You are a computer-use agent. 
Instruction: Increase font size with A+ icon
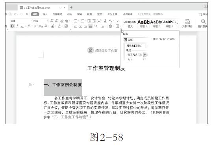coord(52,21)
